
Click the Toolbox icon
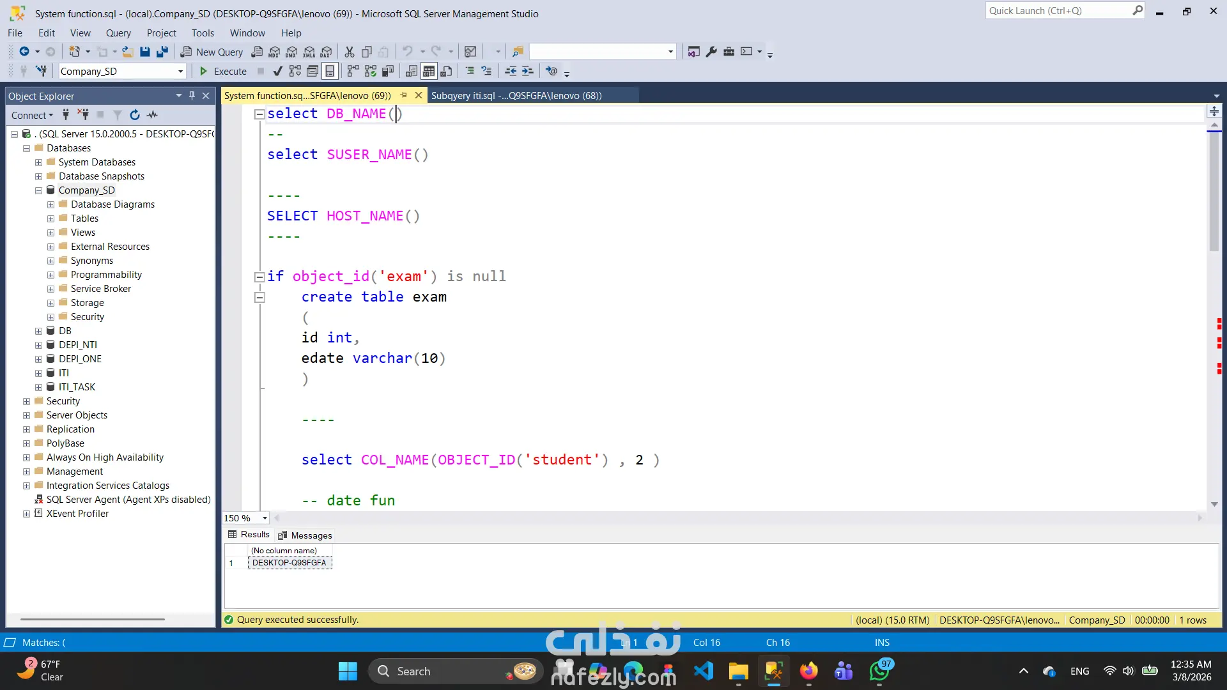pos(729,52)
